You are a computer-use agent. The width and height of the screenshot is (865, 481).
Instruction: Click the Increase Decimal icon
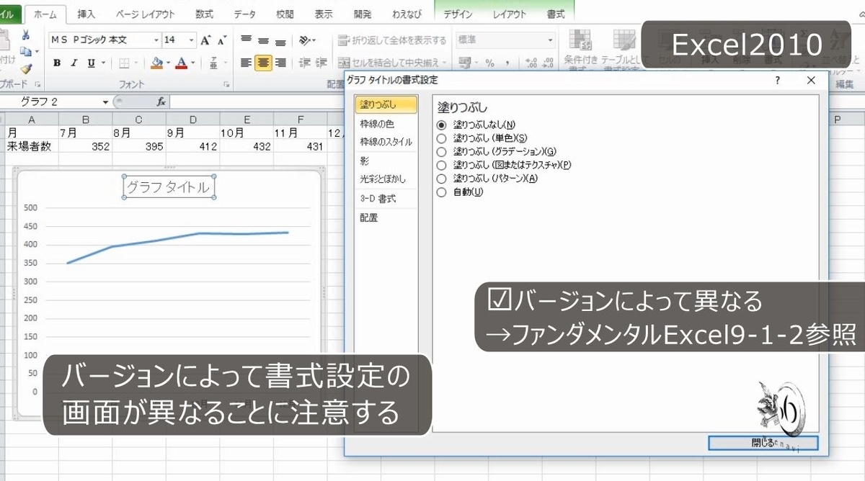pos(531,63)
